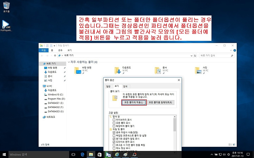Enable the 확장하여 폴더 열기 checkbox
254x158 pixels.
pyautogui.click(x=114, y=126)
